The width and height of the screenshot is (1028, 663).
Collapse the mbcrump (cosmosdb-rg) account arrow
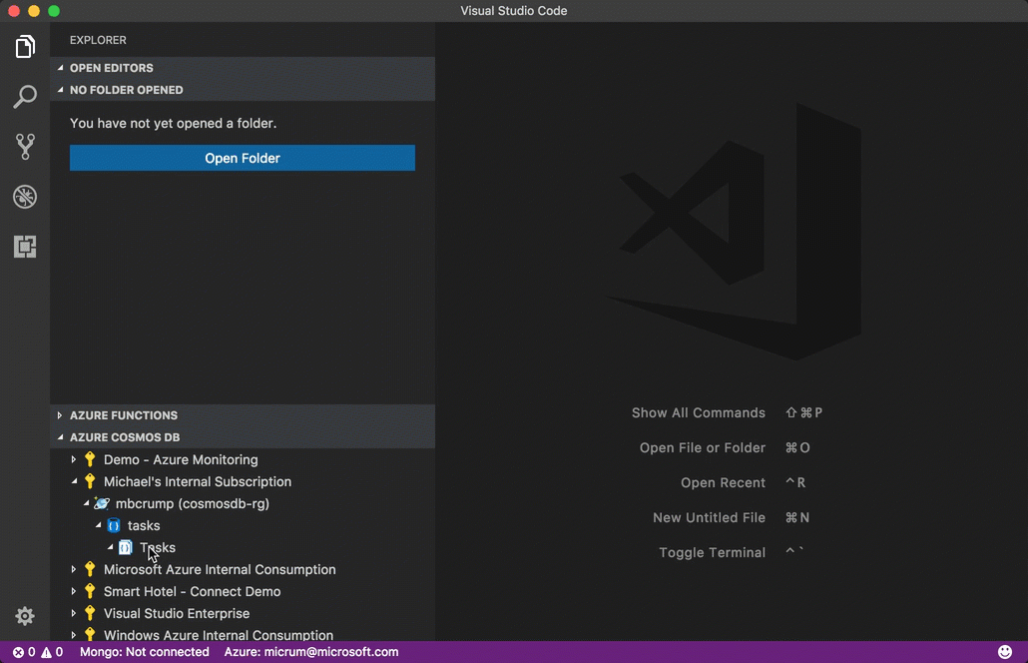click(86, 503)
